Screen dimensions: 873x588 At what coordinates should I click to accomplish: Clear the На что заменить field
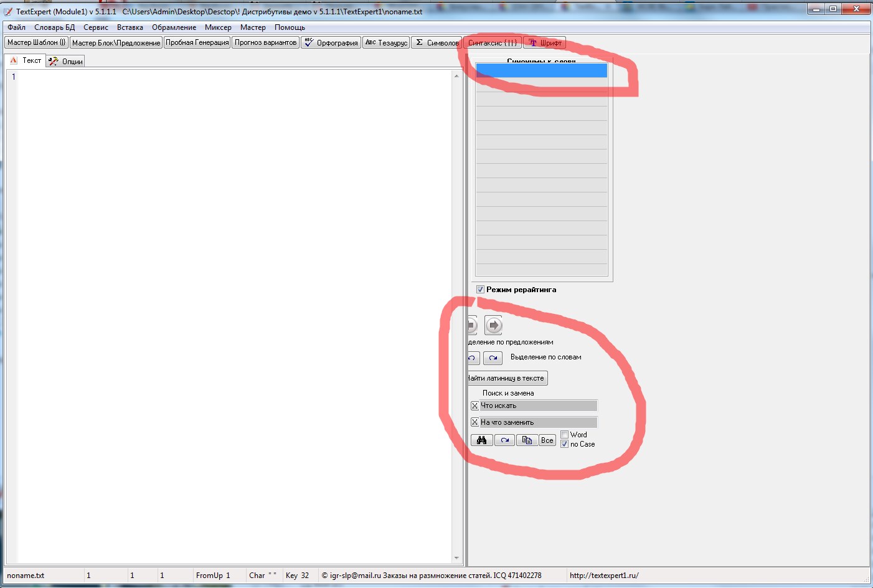[x=474, y=422]
